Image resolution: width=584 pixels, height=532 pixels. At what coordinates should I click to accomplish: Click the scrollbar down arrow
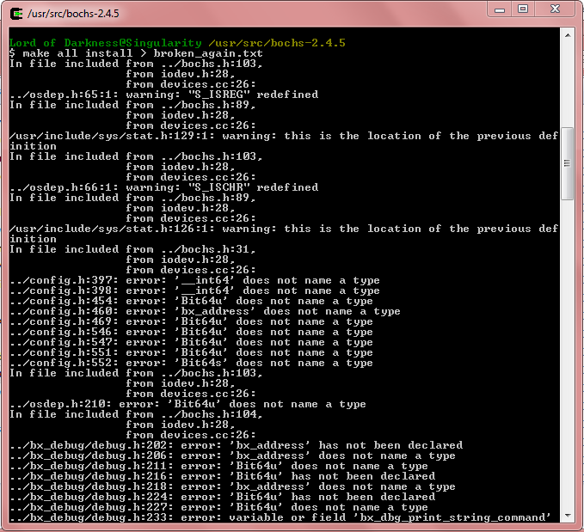click(568, 516)
